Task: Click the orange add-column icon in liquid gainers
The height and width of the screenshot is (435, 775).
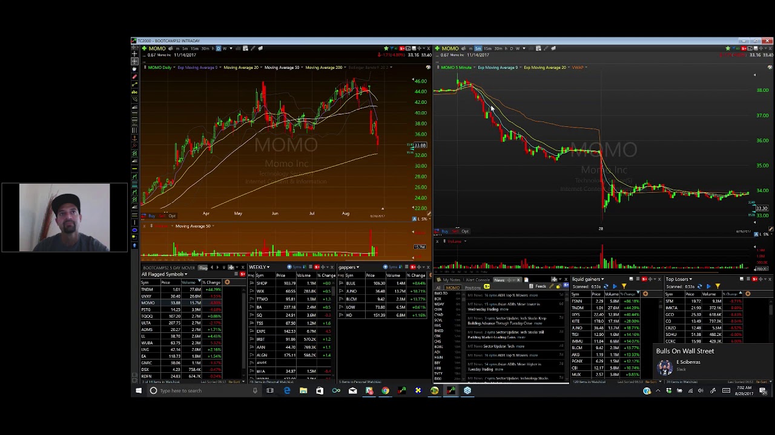Action: click(645, 294)
